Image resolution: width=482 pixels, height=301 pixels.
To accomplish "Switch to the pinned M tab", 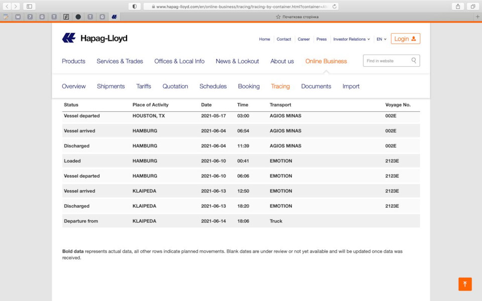I will pyautogui.click(x=18, y=17).
